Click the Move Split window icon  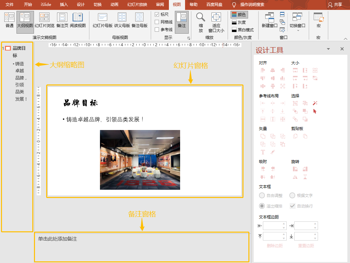point(282,30)
